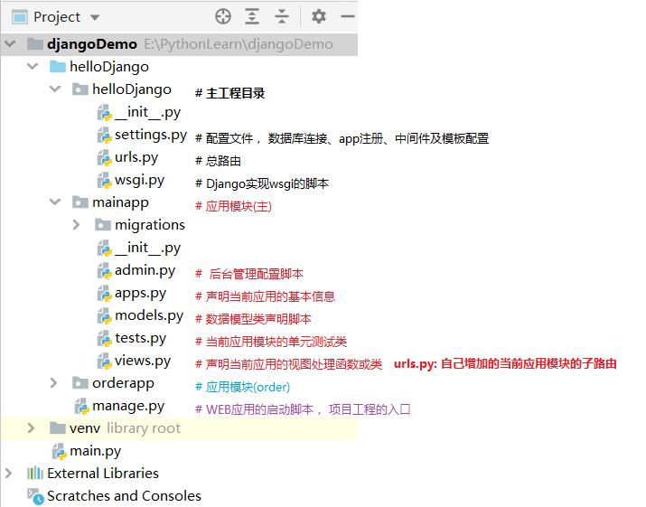The height and width of the screenshot is (507, 646).
Task: Click the Collapse All toolbar icon
Action: [281, 17]
